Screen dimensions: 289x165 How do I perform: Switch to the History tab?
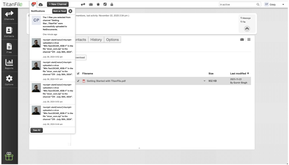(x=96, y=40)
